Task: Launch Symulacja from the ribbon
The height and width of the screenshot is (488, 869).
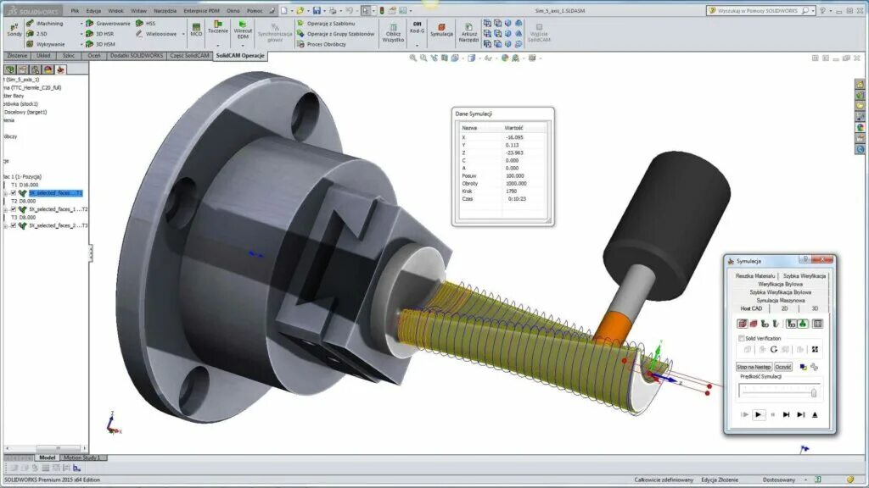Action: click(441, 30)
